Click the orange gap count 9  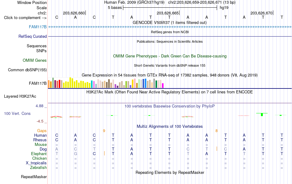pos(104,131)
